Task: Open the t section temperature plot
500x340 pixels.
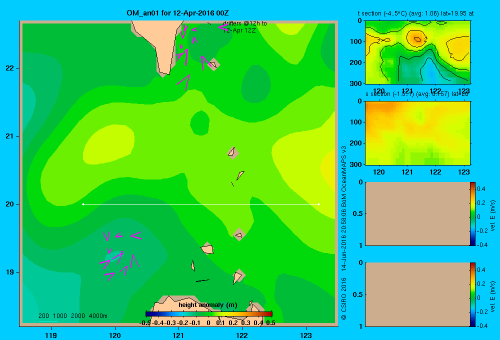Action: [417, 52]
